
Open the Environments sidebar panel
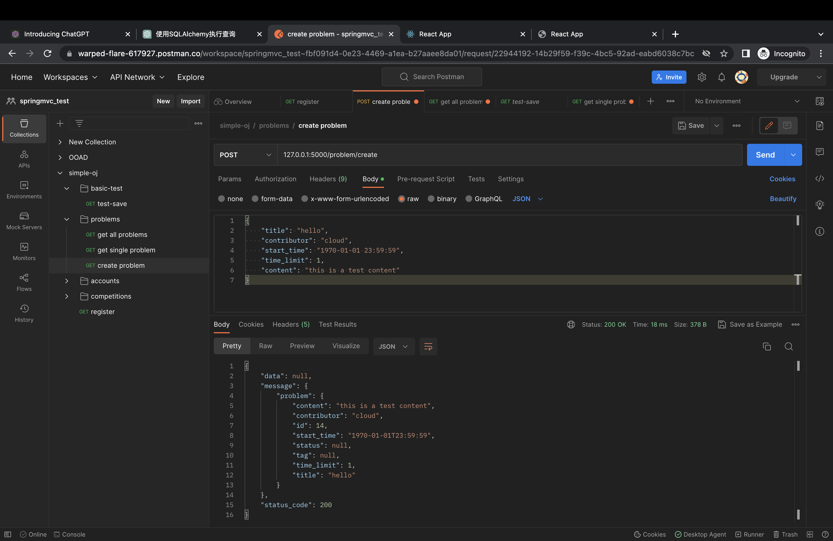click(24, 190)
